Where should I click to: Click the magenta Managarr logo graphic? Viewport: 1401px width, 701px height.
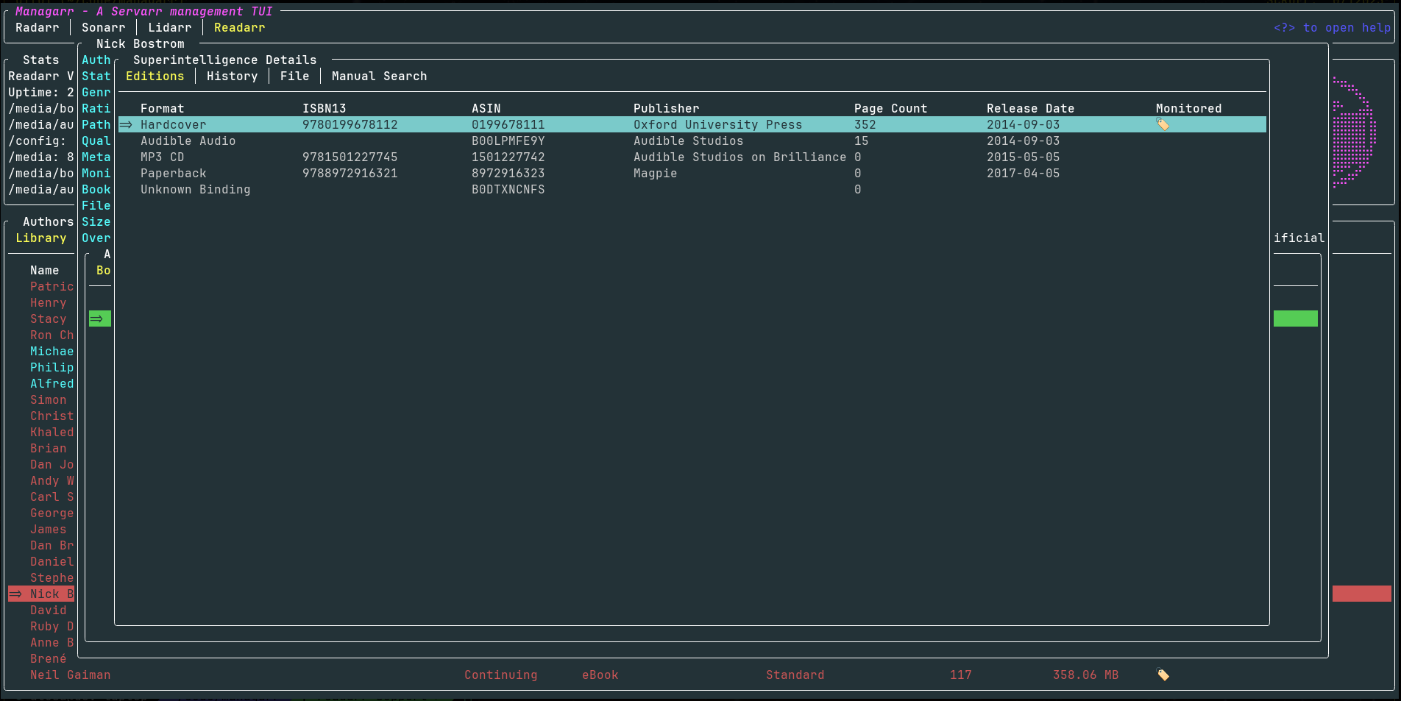[1354, 132]
